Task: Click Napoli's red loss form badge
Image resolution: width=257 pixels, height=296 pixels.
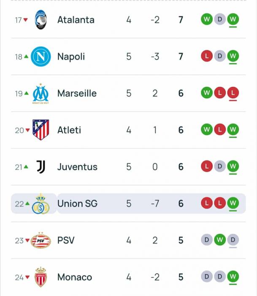Action: click(206, 56)
